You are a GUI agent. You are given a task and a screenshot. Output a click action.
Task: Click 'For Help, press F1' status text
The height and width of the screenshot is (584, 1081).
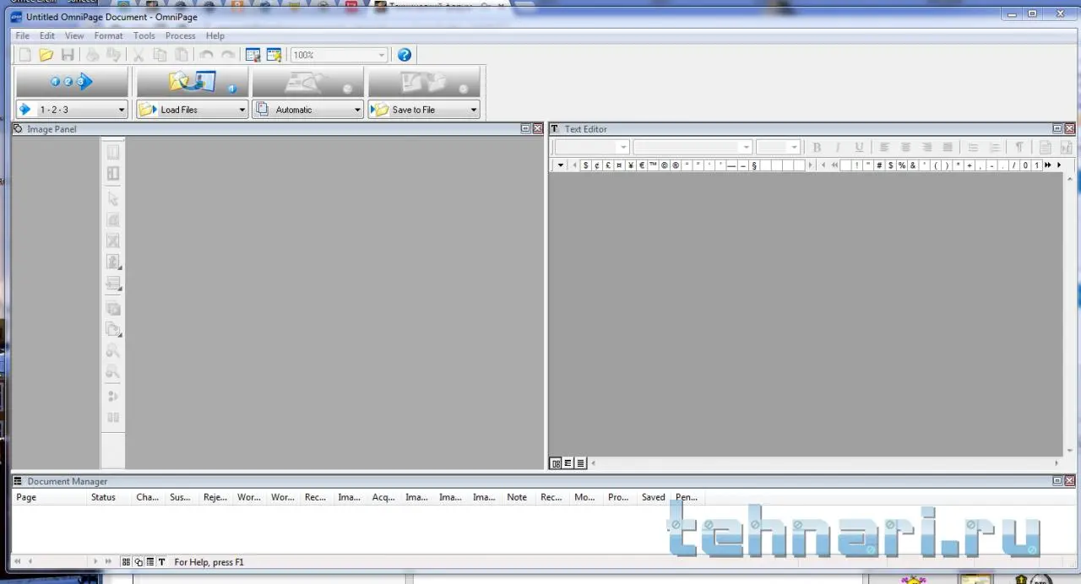[x=209, y=562]
